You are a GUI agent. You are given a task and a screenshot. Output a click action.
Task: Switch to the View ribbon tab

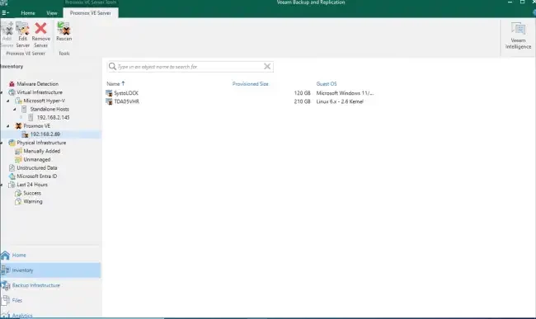(52, 13)
